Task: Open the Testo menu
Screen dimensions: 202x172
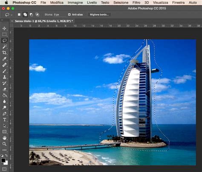Action: [105, 3]
